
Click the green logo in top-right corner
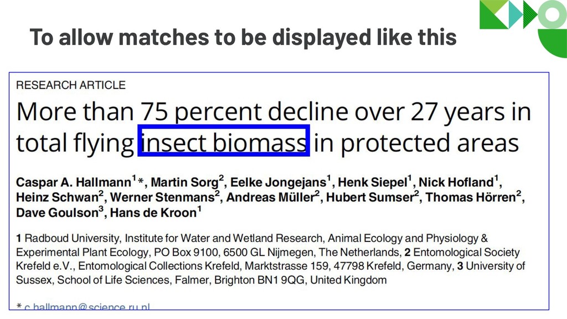(x=523, y=28)
